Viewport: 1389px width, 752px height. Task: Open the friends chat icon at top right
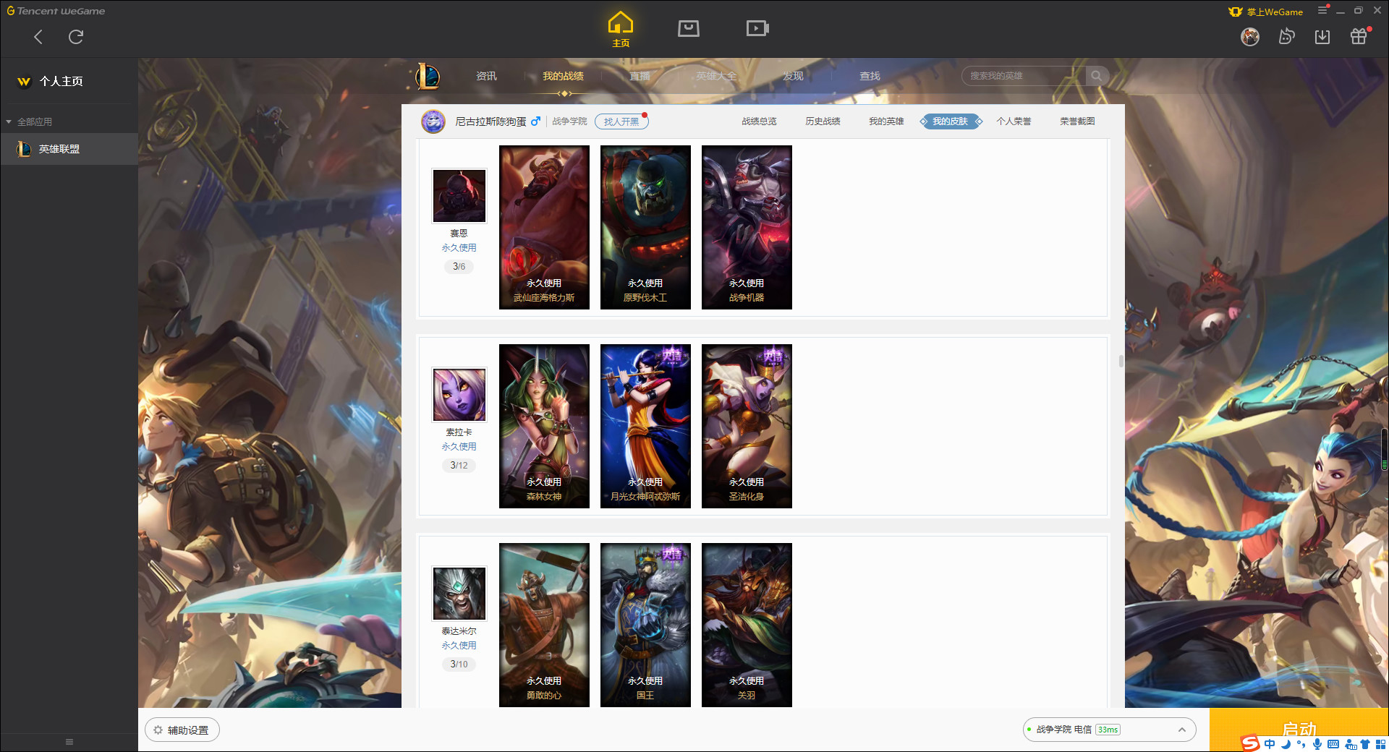[x=1286, y=36]
